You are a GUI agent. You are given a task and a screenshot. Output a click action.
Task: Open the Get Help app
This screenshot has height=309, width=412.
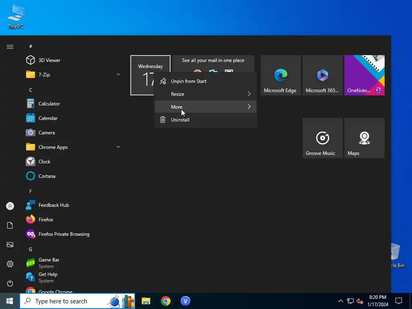pyautogui.click(x=74, y=277)
